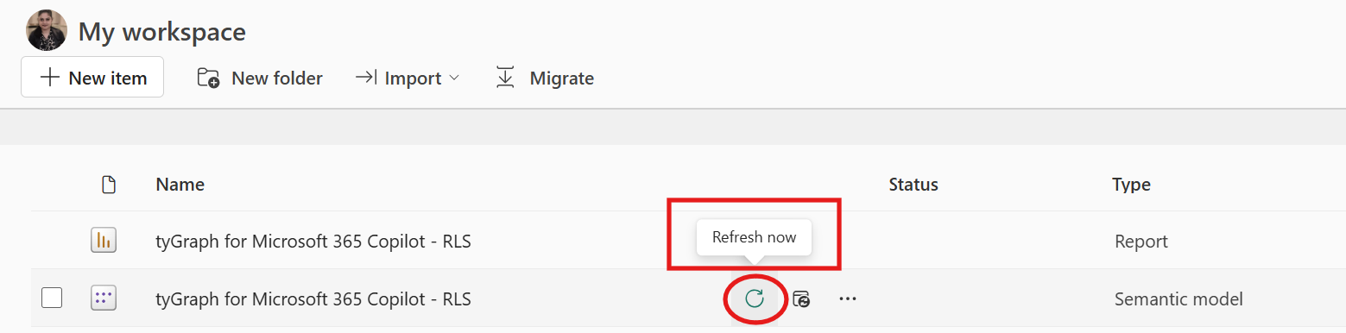1346x333 pixels.
Task: Sort by the Name column header
Action: coord(180,185)
